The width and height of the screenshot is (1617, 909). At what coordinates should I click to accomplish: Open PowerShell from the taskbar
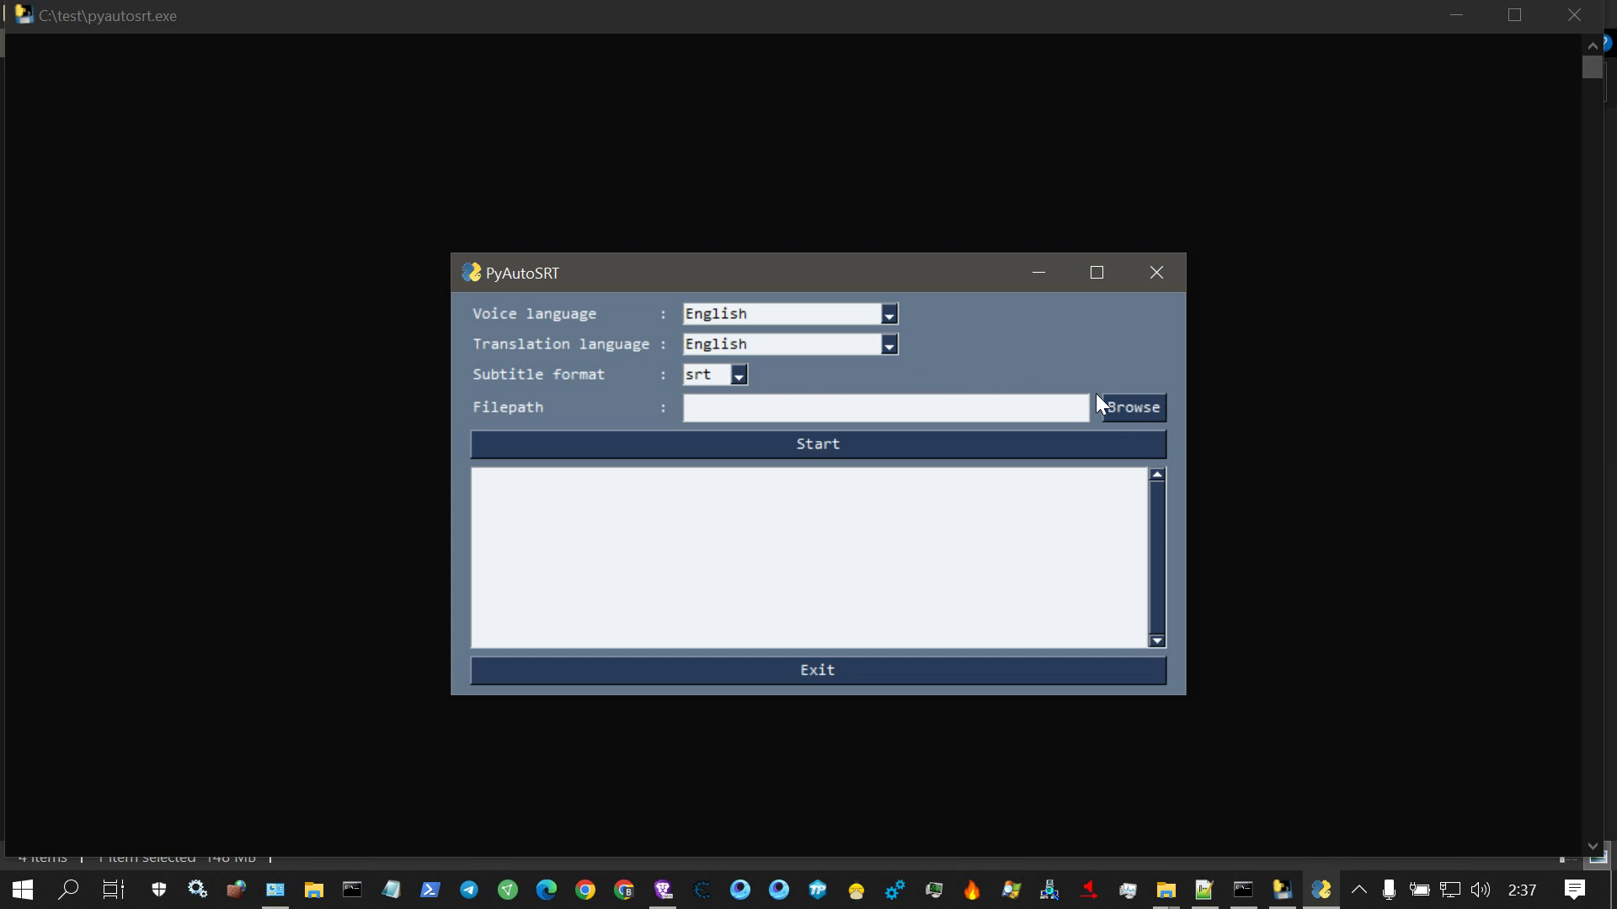click(430, 890)
